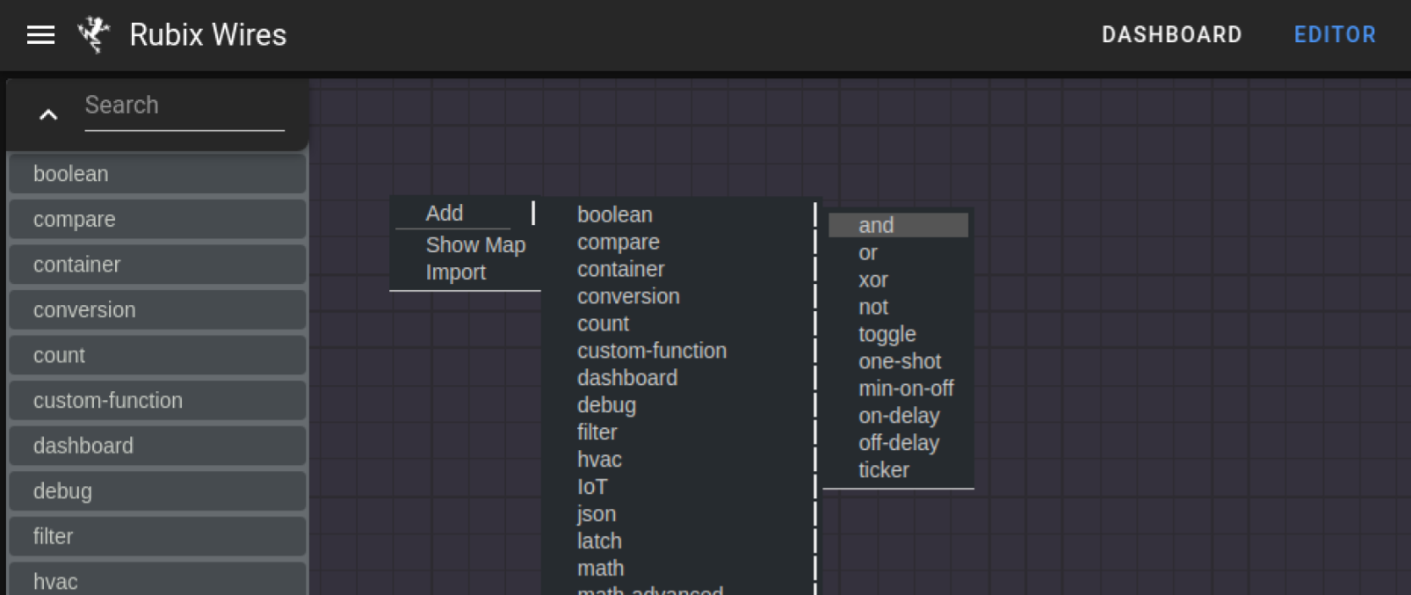Expand the compare category in sidebar
Image resolution: width=1411 pixels, height=595 pixels.
tap(158, 220)
